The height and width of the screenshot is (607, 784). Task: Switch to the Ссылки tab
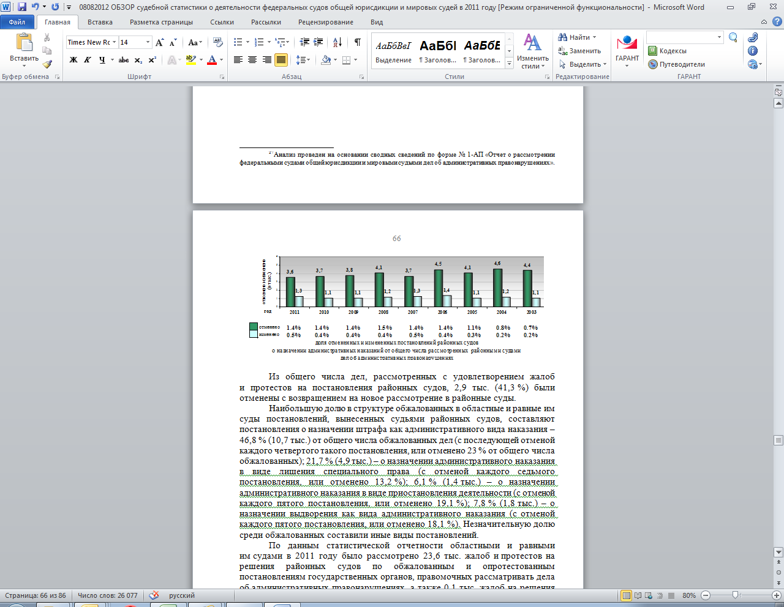pyautogui.click(x=222, y=22)
